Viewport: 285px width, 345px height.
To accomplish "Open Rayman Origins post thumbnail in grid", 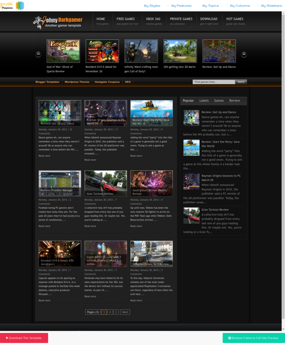I will click(x=106, y=113).
